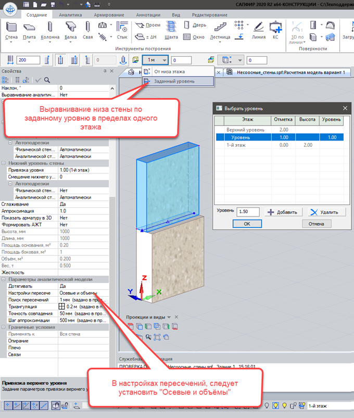
Task: Choose От низа этажа menu option
Action: pyautogui.click(x=178, y=71)
